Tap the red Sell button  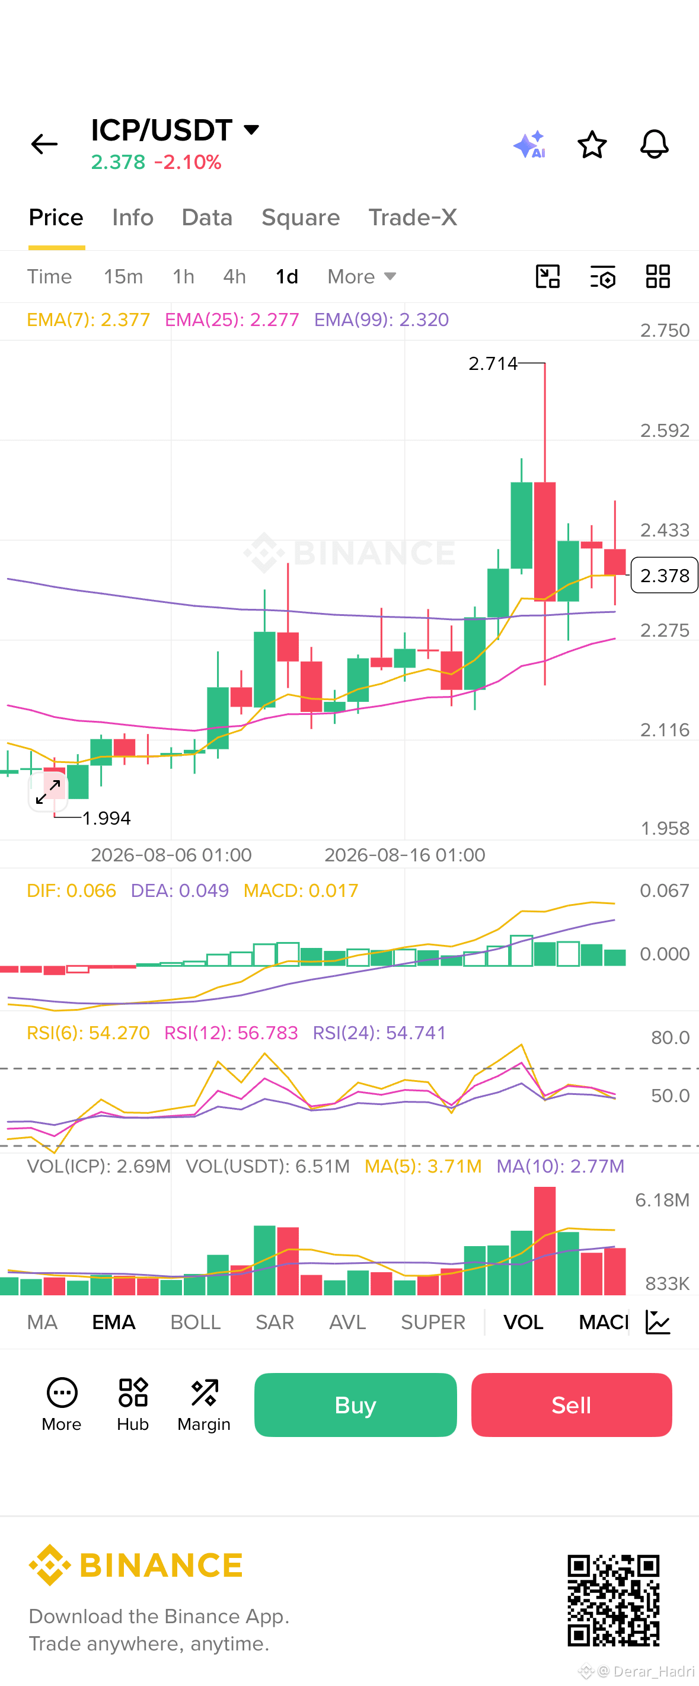tap(572, 1404)
